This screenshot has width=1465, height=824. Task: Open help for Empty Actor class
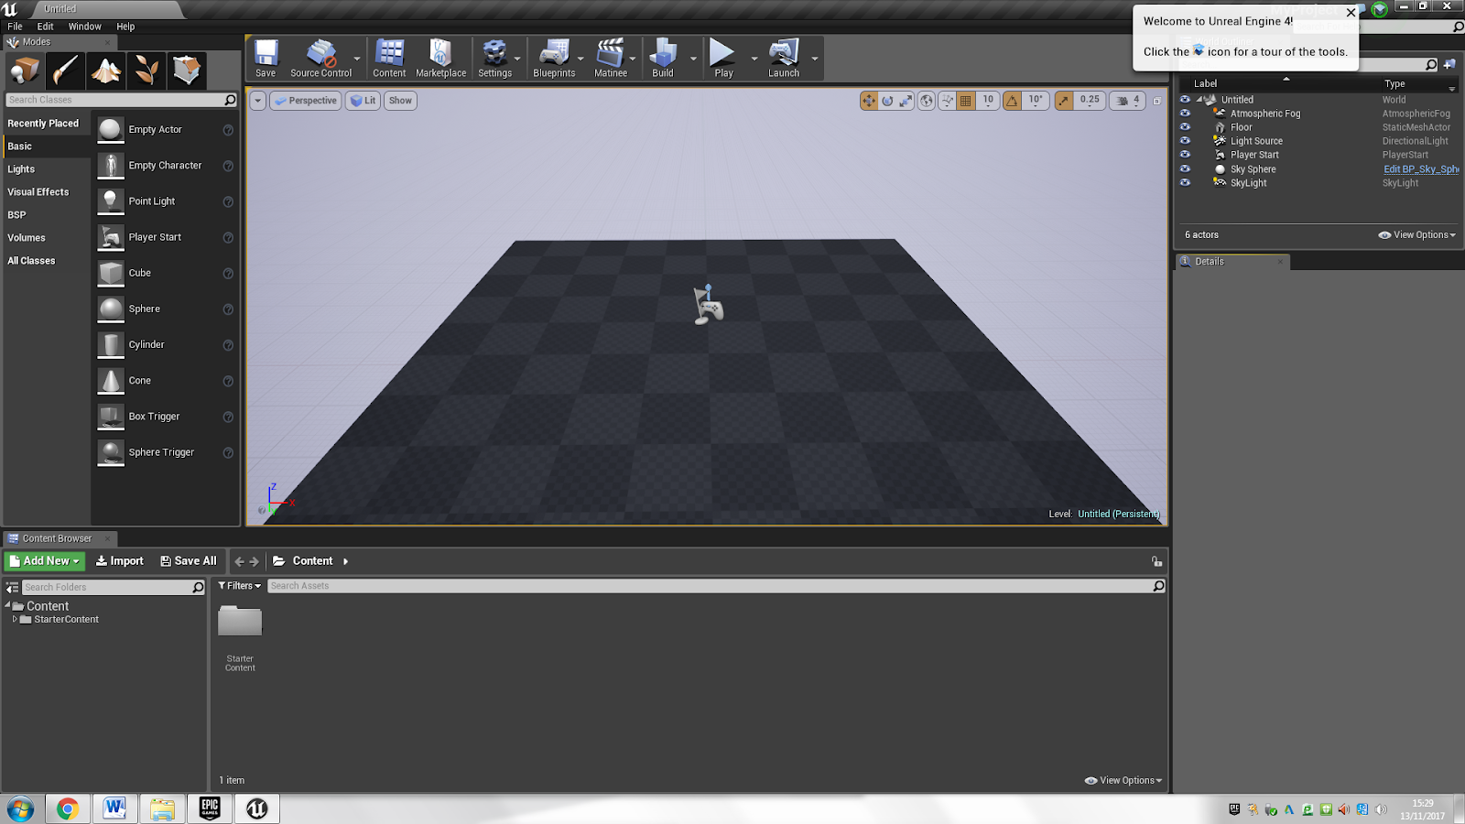[x=228, y=130]
